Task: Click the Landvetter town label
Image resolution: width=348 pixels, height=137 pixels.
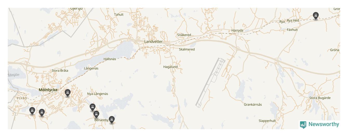Action: (x=153, y=42)
